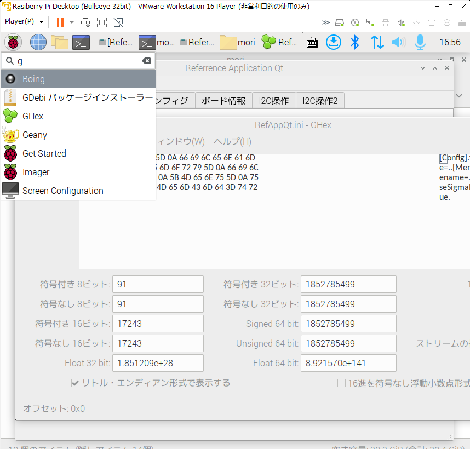The image size is (470, 449).
Task: Toggle the 16進 unsigned float format checkbox
Action: tap(341, 383)
